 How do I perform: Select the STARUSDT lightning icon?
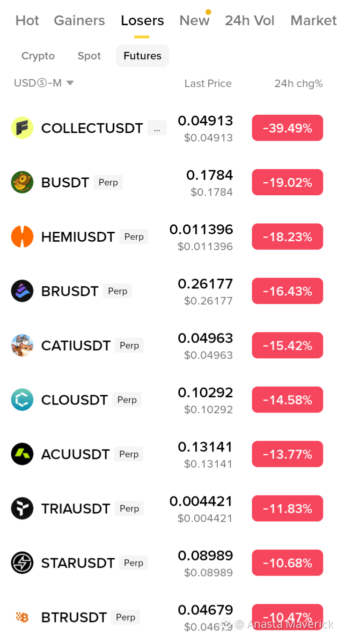[22, 562]
